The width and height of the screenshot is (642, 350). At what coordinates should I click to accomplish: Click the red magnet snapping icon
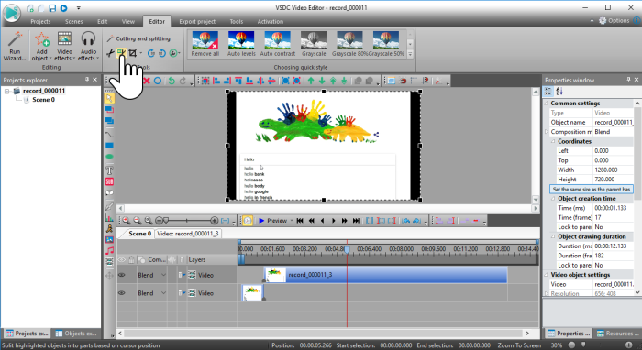point(403,81)
